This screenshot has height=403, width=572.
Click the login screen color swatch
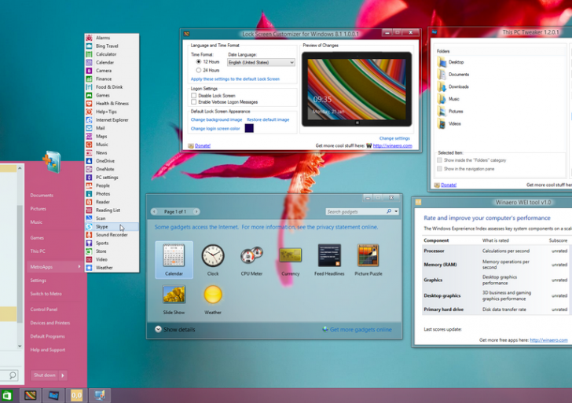(249, 128)
